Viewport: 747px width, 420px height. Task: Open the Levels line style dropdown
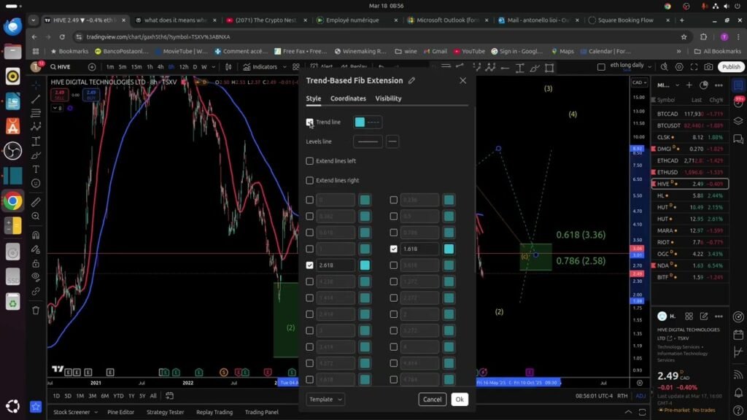392,141
